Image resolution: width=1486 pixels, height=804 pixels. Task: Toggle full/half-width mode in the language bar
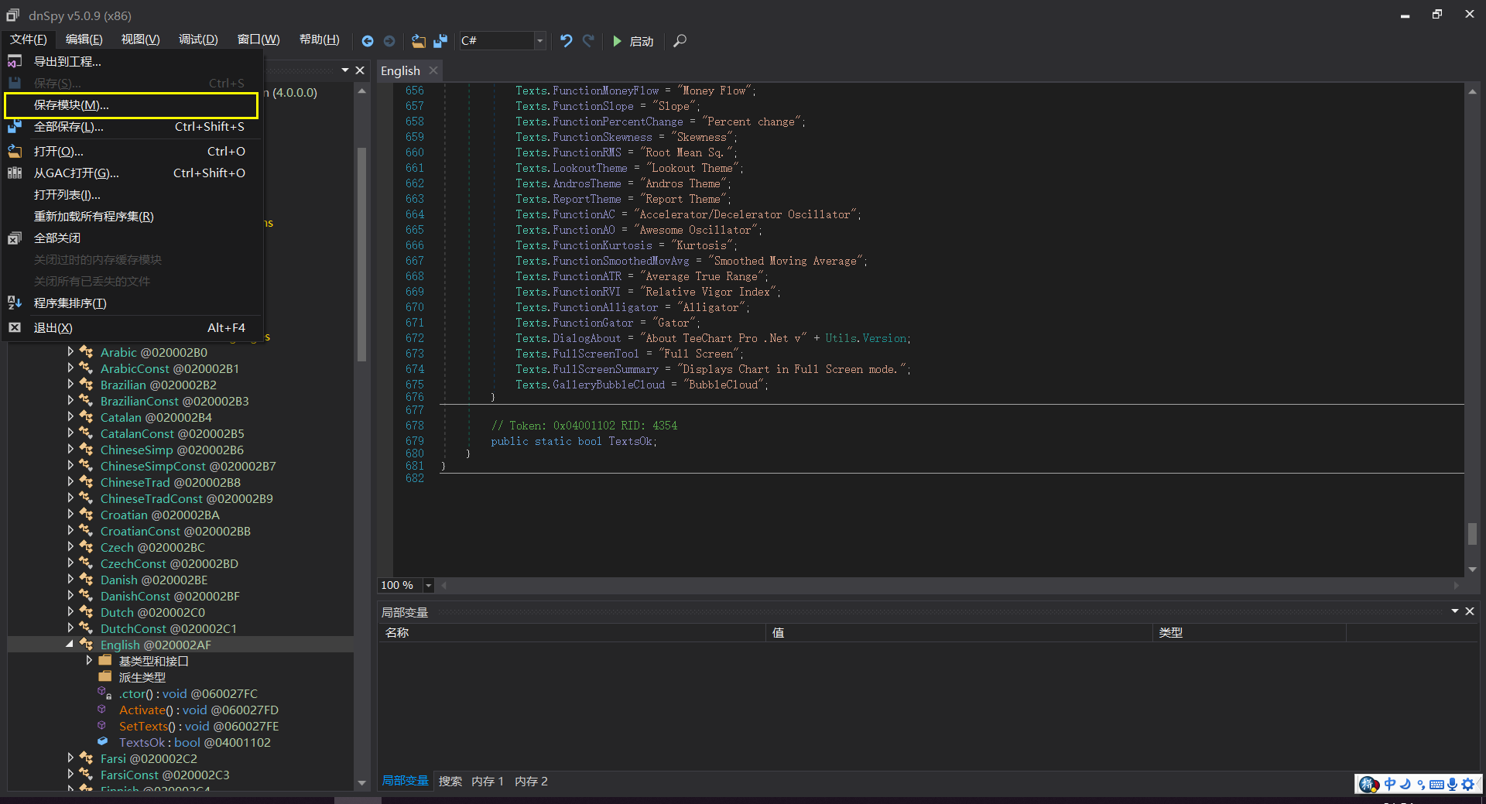click(x=1405, y=784)
